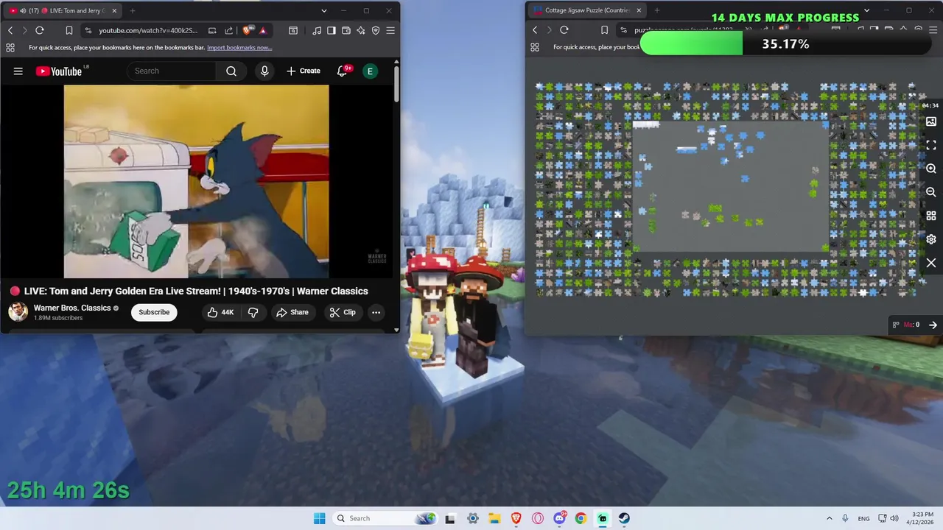Open Brave Wallet icon in YouTube window

pyautogui.click(x=346, y=30)
